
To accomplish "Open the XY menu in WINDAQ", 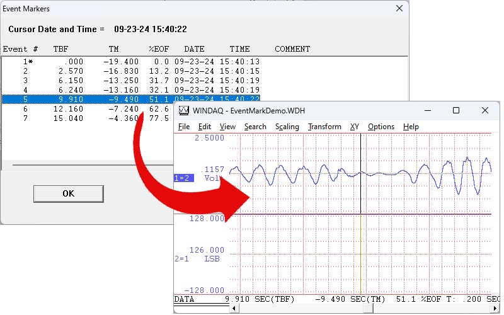I will point(354,127).
